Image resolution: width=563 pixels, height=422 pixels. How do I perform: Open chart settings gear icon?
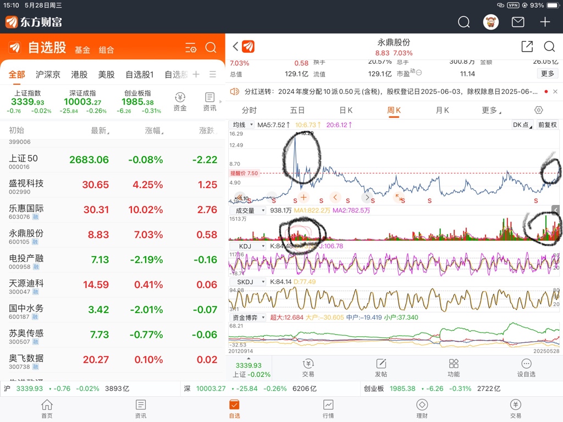click(x=539, y=110)
